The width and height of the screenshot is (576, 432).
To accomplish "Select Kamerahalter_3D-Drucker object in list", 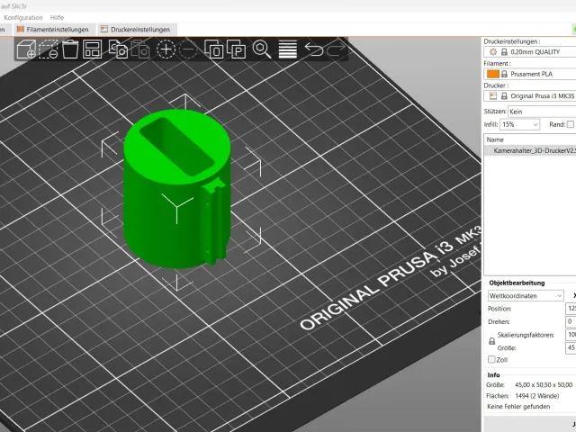I will pyautogui.click(x=530, y=150).
